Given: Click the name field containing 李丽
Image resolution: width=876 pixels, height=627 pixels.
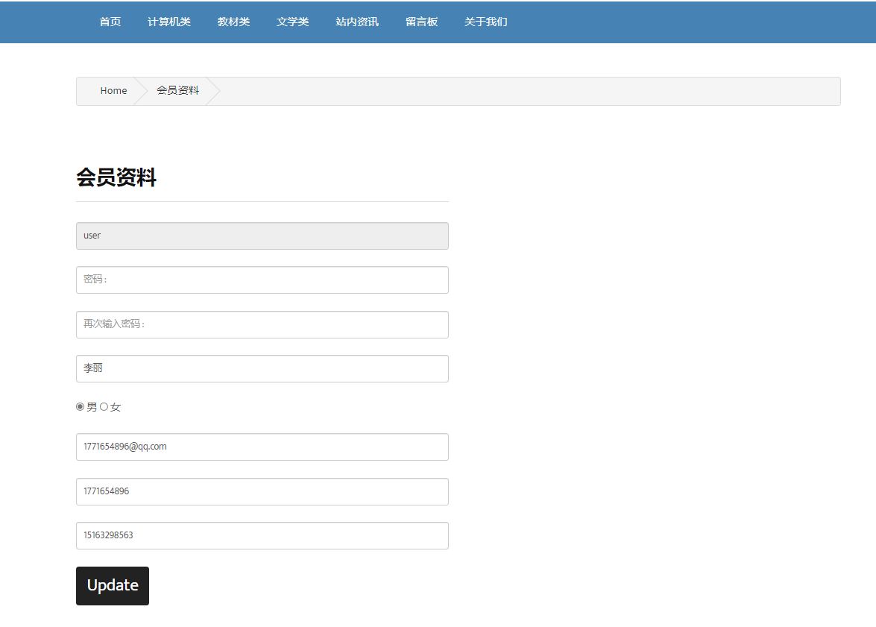Looking at the screenshot, I should (x=262, y=368).
